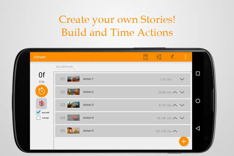Open Action 5 thumbnail image
234x156 pixels.
73,131
